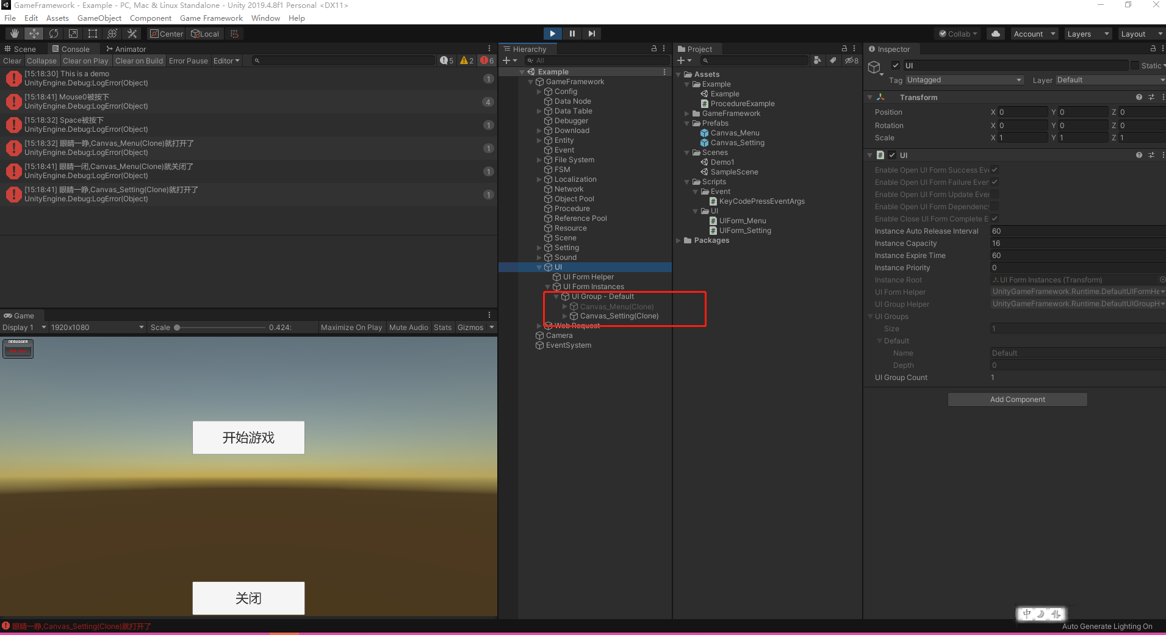Screen dimensions: 1166x635
Task: Toggle Mute Audio in the Game view
Action: pos(409,327)
